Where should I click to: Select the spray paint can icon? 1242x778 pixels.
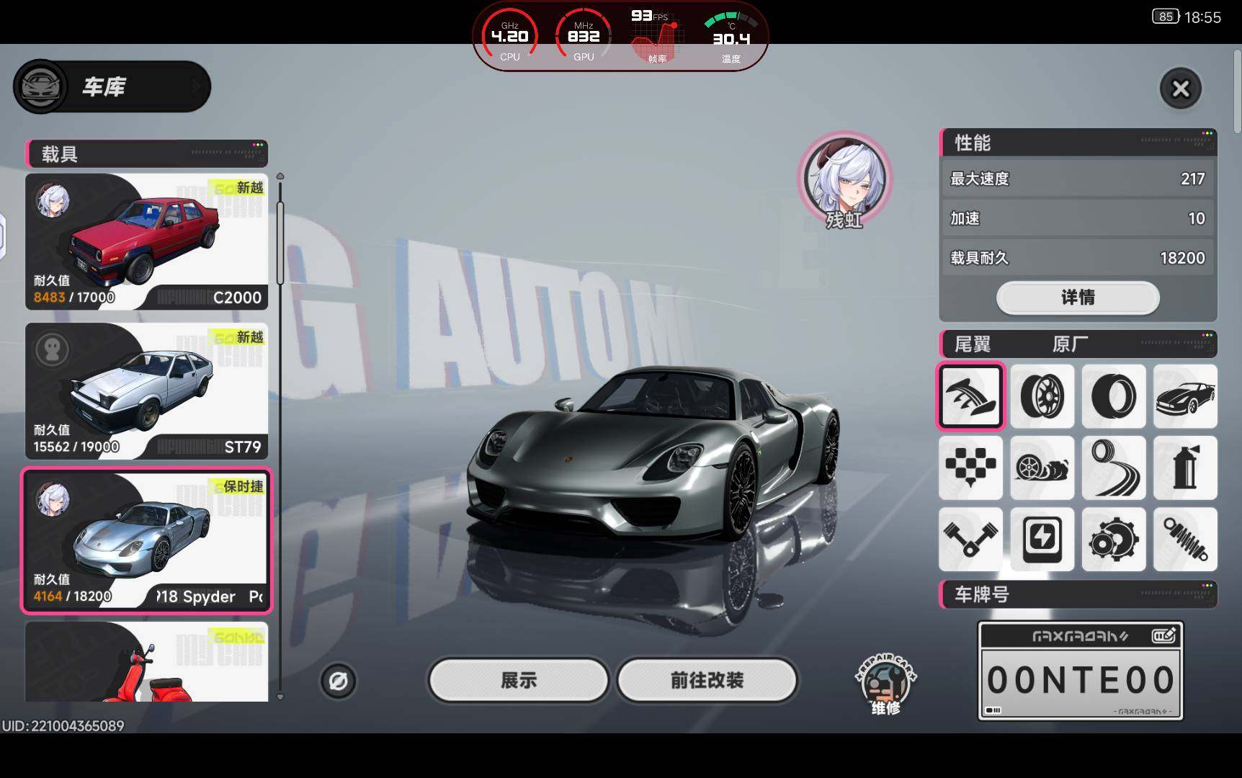pyautogui.click(x=1185, y=468)
